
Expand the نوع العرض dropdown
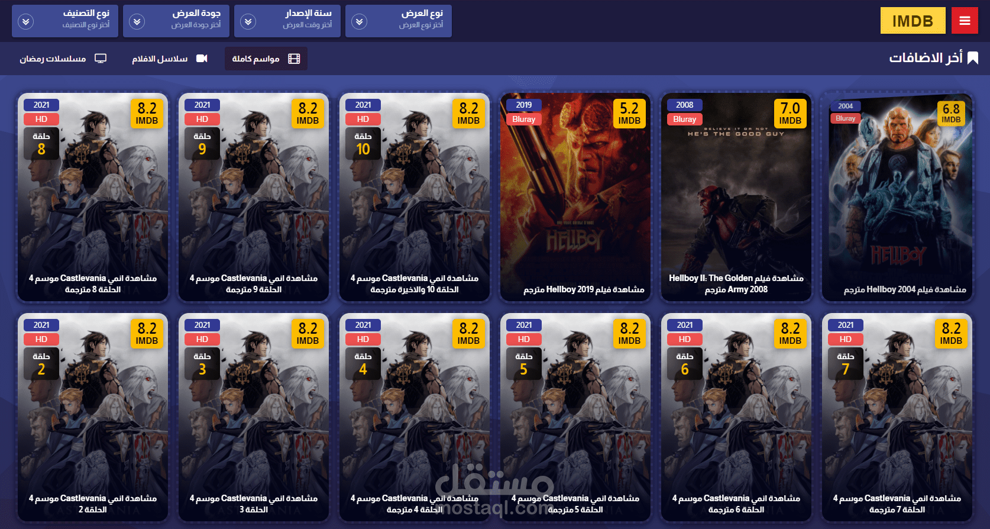tap(399, 21)
